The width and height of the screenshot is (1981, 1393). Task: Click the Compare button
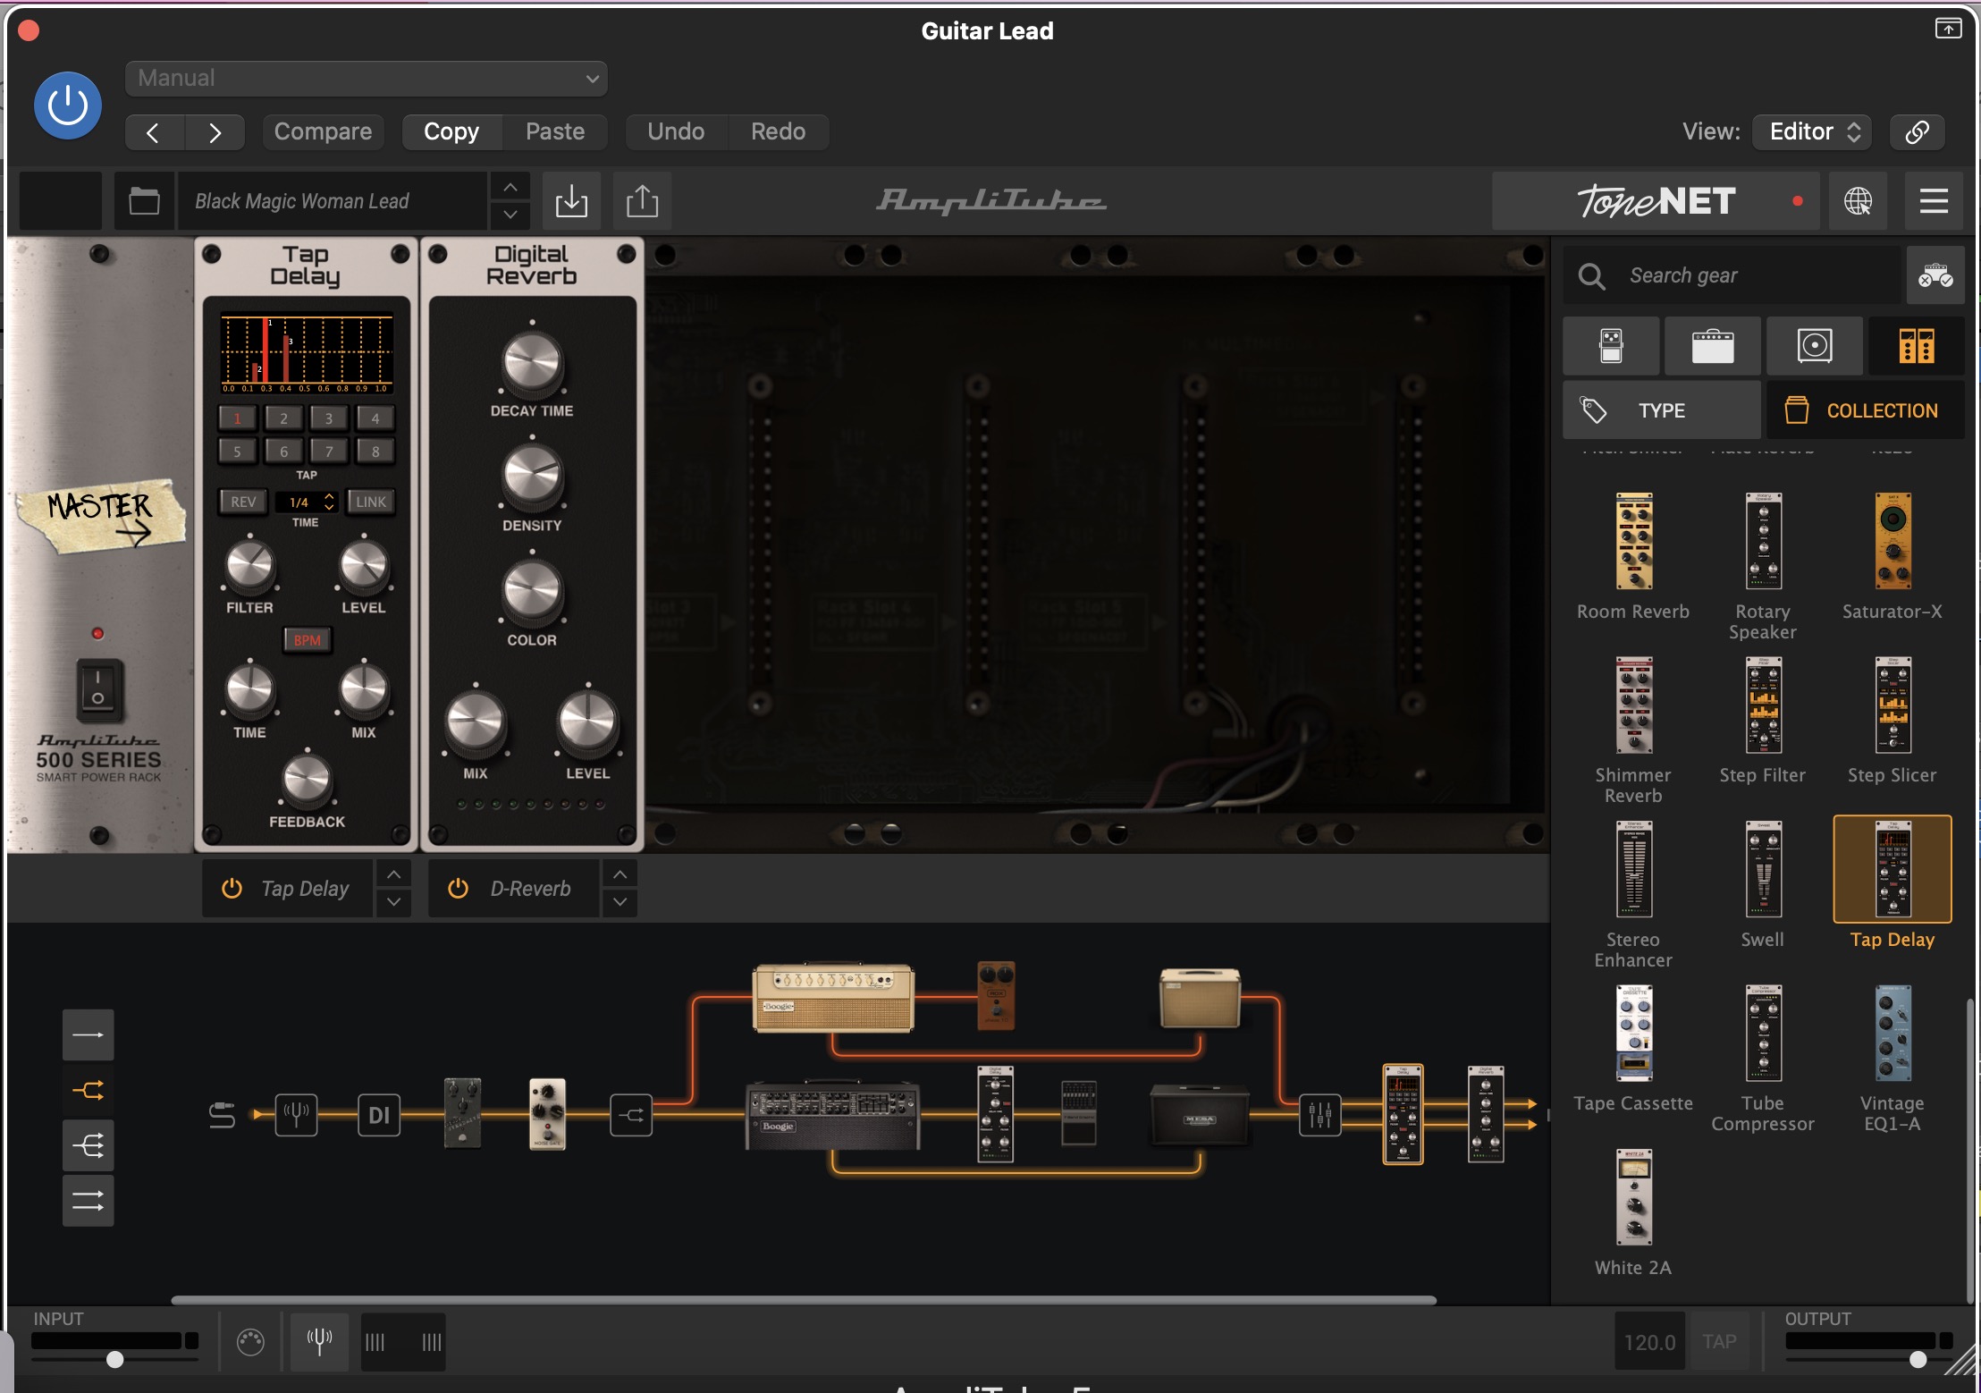click(x=323, y=131)
